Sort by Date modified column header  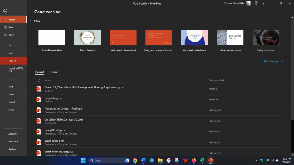click(x=216, y=80)
